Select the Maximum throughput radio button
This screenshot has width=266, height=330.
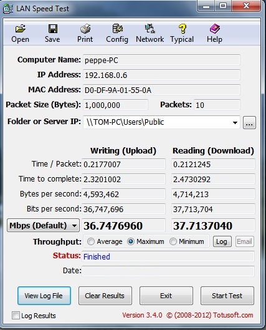tap(131, 241)
